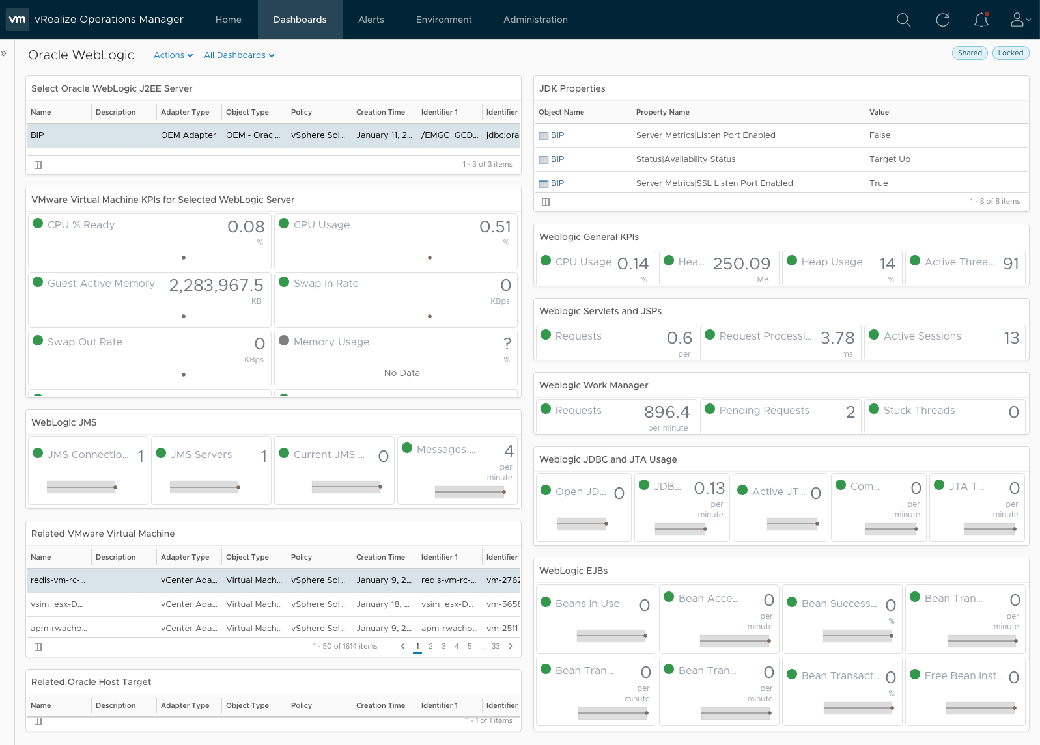Open the search magnifier icon
The height and width of the screenshot is (745, 1040).
[x=903, y=20]
